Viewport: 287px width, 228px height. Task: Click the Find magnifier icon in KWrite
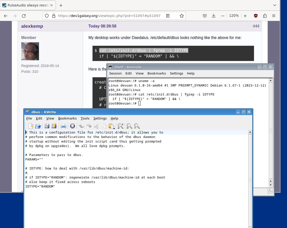click(120, 126)
